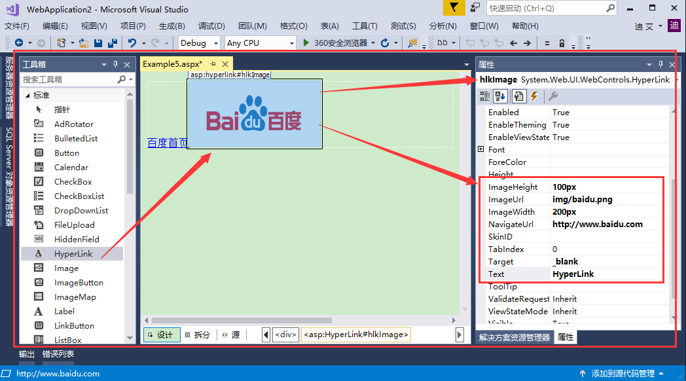Click the ForeColor property value field
This screenshot has width=686, height=381.
coord(609,162)
